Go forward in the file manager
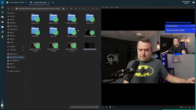This screenshot has width=196, height=110. tap(12, 9)
